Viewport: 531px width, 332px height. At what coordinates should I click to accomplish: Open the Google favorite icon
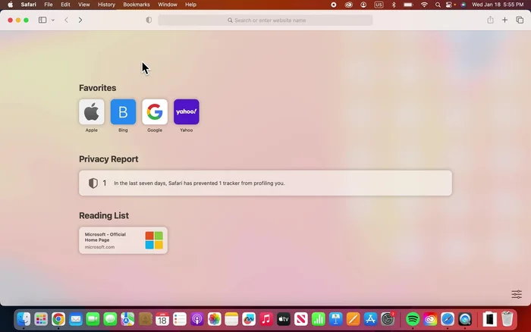tap(155, 112)
